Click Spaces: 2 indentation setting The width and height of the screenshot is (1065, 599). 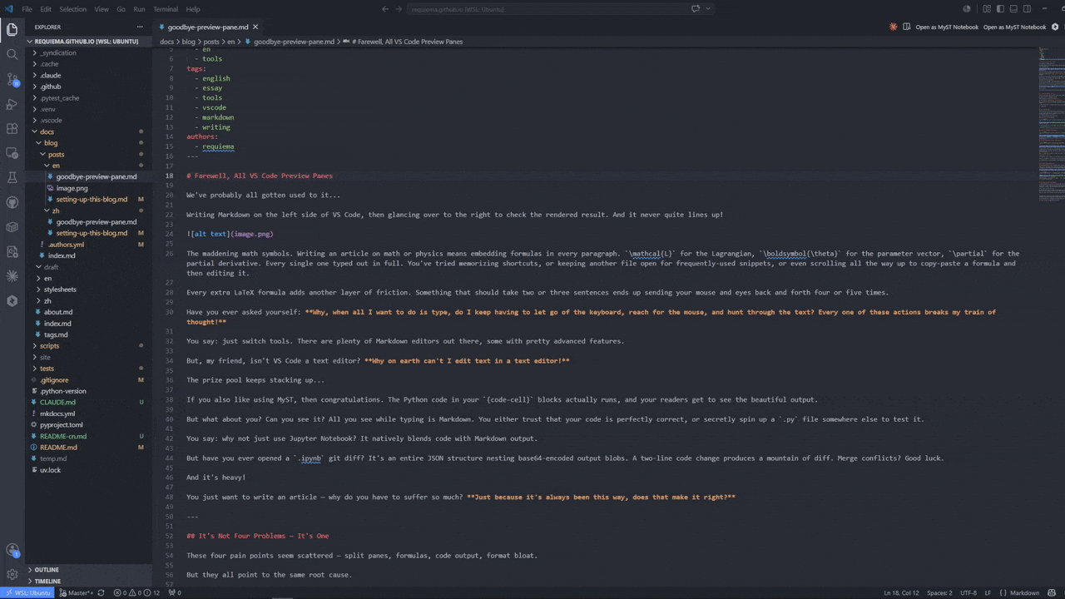point(939,593)
